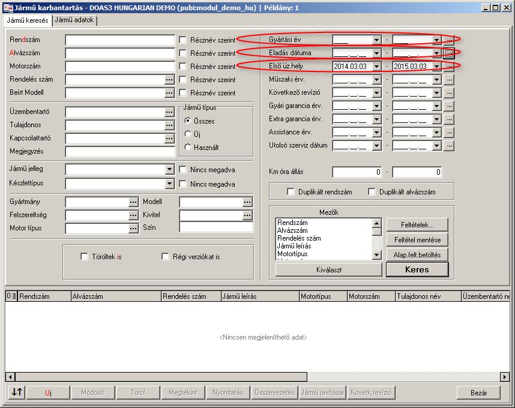Image resolution: width=515 pixels, height=408 pixels.
Task: Click the Bezár button
Action: click(478, 392)
